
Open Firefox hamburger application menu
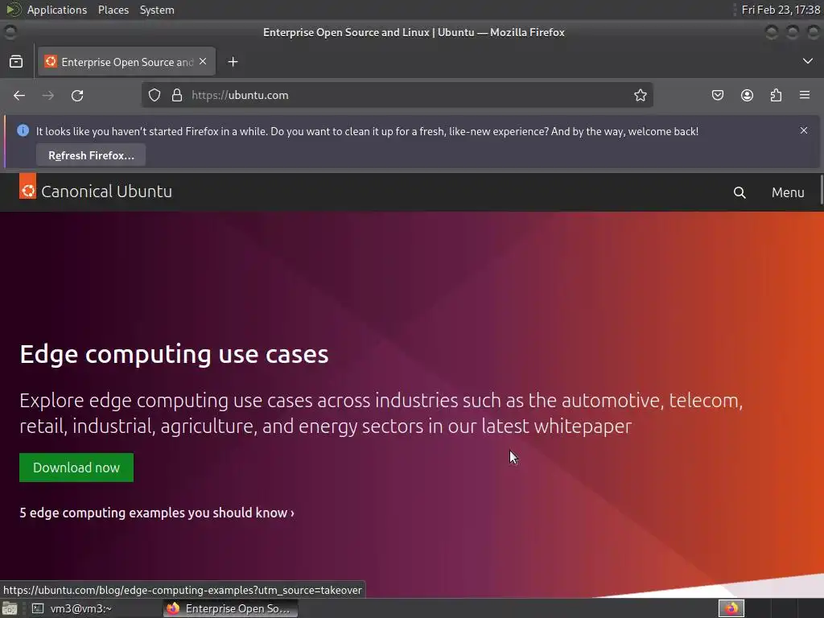pyautogui.click(x=805, y=95)
